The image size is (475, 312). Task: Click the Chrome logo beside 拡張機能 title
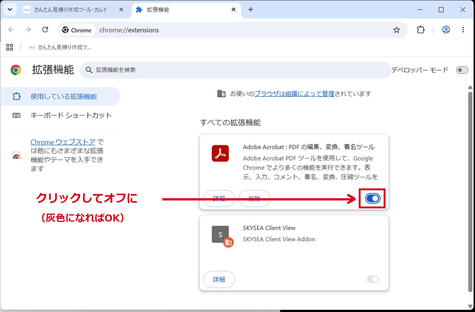[x=16, y=70]
